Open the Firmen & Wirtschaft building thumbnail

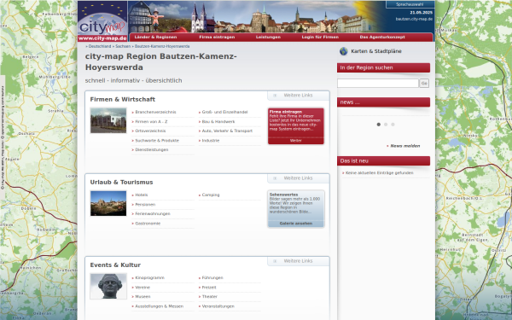point(108,120)
